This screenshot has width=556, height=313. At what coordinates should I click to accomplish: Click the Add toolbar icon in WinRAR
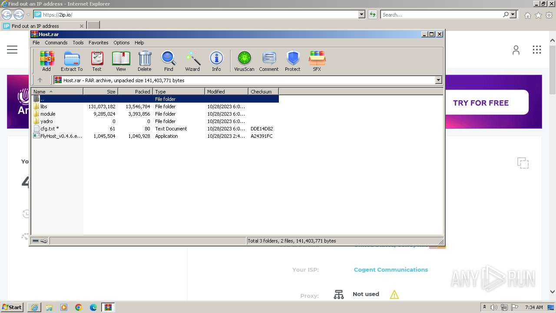pyautogui.click(x=46, y=61)
